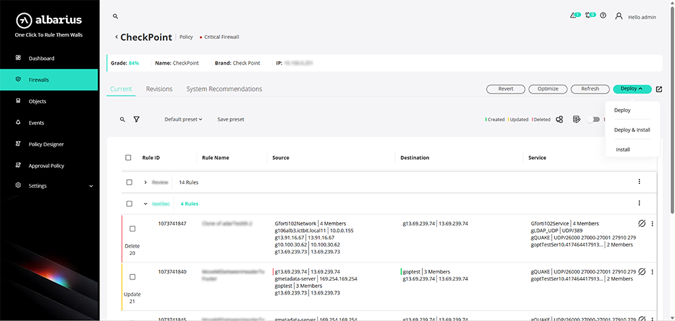Open the bell notifications icon
675x321 pixels.
pos(590,16)
